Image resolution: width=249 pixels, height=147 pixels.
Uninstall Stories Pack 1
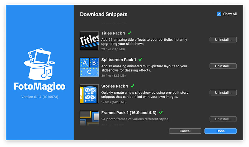point(223,92)
